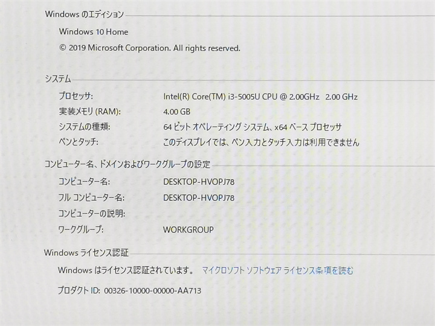Click the フル コンピューター名: label

pos(91,197)
